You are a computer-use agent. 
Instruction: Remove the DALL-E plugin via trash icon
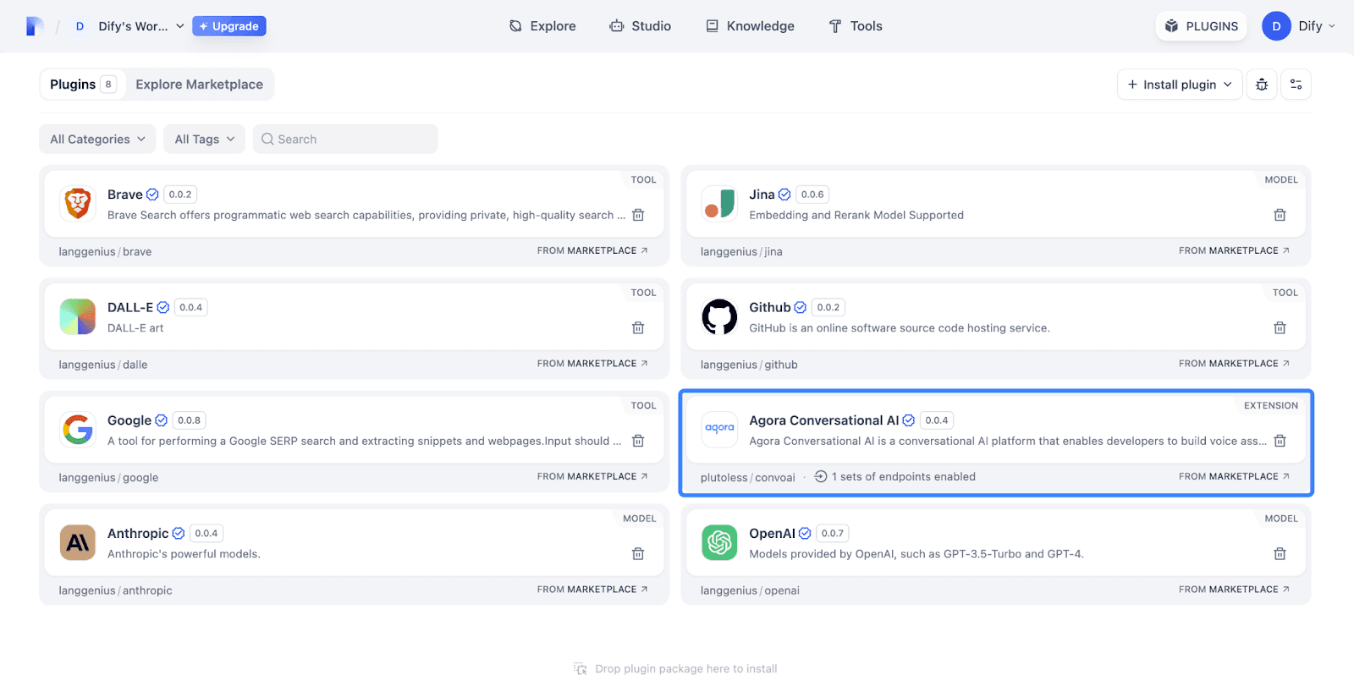click(x=638, y=328)
